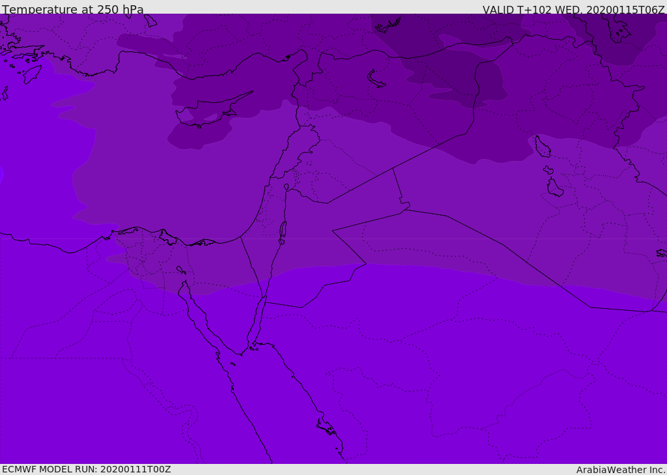Click the 'VALID T+102 WED. 20200115T06Z' timestamp

pyautogui.click(x=573, y=9)
